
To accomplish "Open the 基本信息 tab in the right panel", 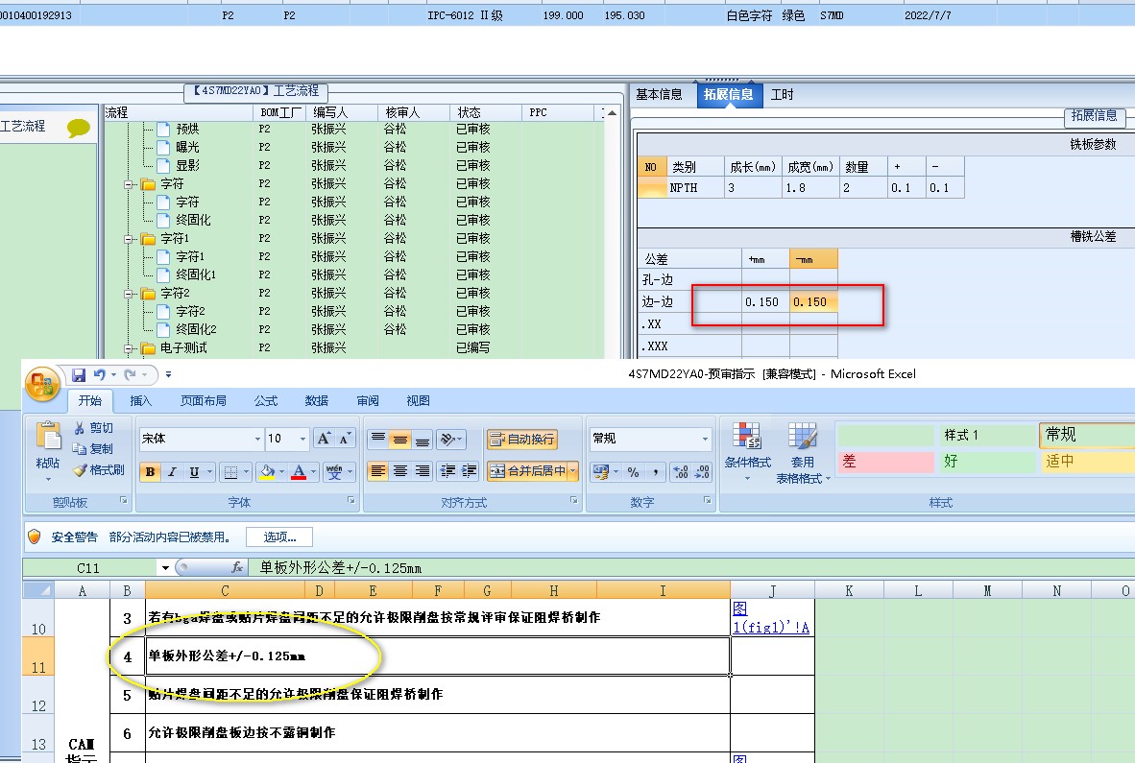I will [x=660, y=95].
